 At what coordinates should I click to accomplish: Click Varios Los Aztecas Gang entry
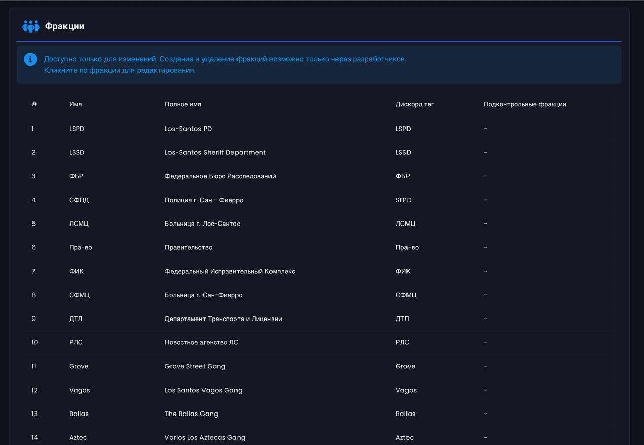pyautogui.click(x=205, y=437)
